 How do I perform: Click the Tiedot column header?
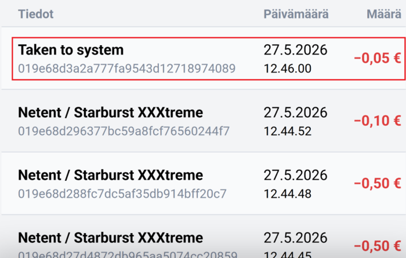pyautogui.click(x=36, y=14)
